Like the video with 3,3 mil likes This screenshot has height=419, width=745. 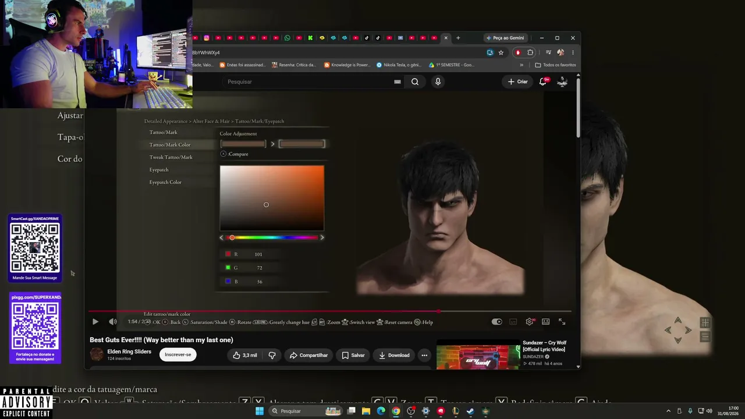coord(245,355)
